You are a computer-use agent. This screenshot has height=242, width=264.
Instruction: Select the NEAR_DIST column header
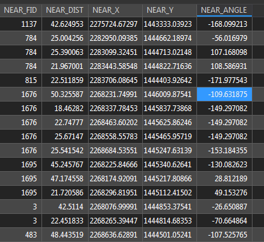click(x=64, y=10)
